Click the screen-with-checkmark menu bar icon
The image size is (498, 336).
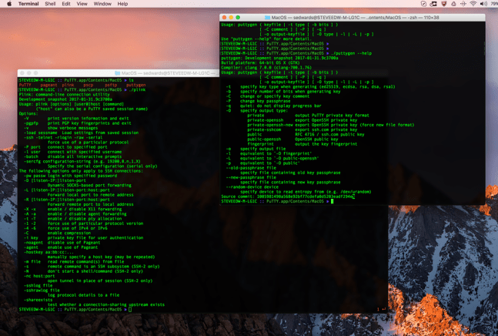[433, 4]
